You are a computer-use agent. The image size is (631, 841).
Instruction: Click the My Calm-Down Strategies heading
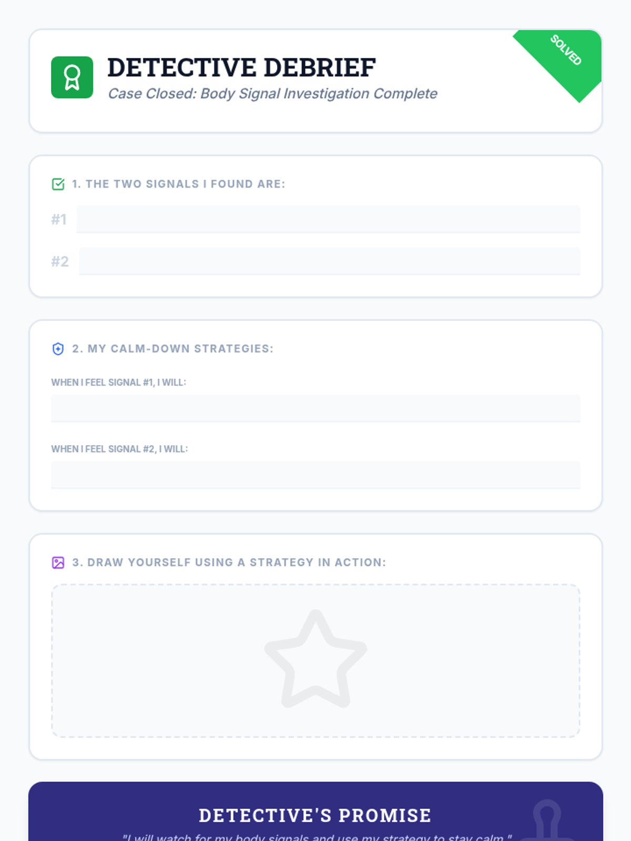(172, 349)
